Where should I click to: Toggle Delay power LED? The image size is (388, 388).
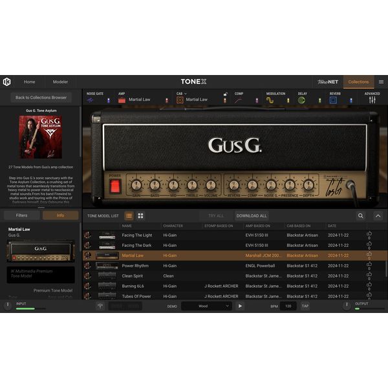[x=319, y=100]
